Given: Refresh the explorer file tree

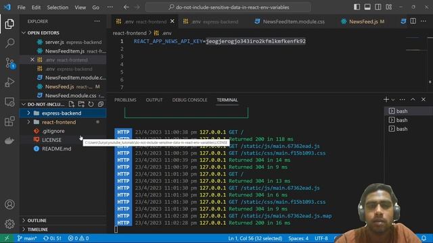Looking at the screenshot, I should 91,104.
